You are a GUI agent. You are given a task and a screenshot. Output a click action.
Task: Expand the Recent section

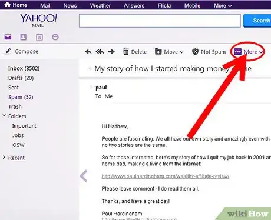pyautogui.click(x=4, y=157)
